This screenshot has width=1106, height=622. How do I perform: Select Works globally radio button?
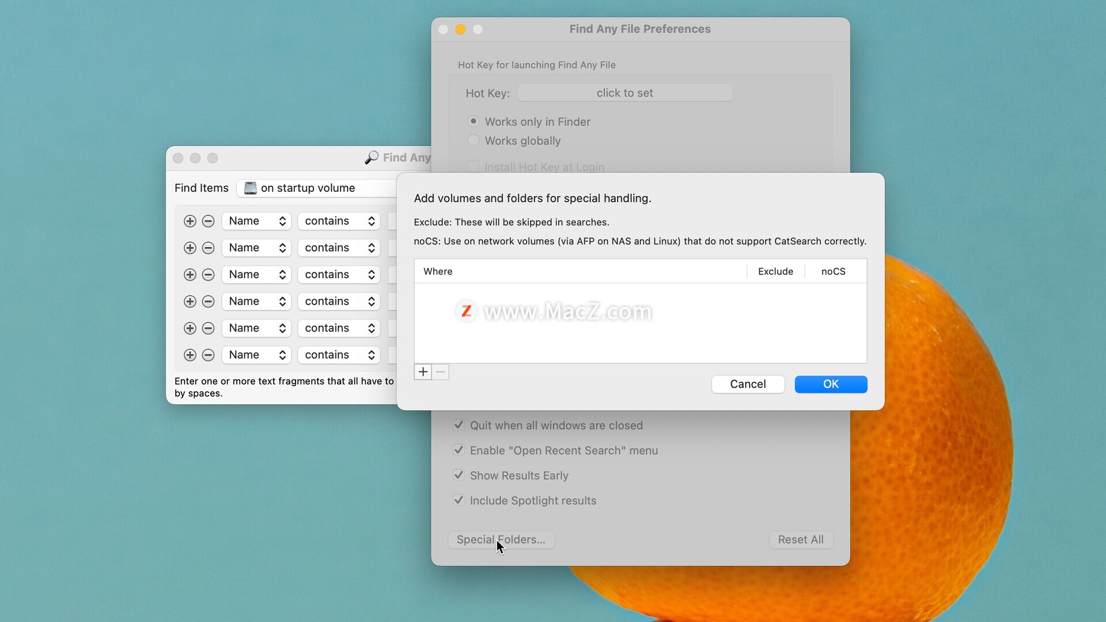pos(474,141)
